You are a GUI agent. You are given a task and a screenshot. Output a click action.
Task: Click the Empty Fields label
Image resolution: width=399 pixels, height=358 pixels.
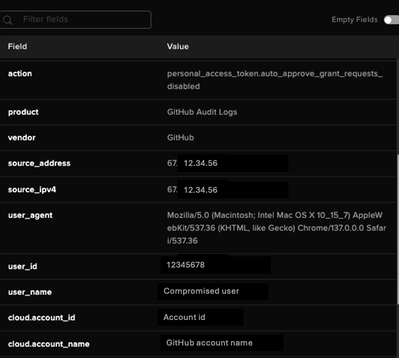[x=355, y=19]
